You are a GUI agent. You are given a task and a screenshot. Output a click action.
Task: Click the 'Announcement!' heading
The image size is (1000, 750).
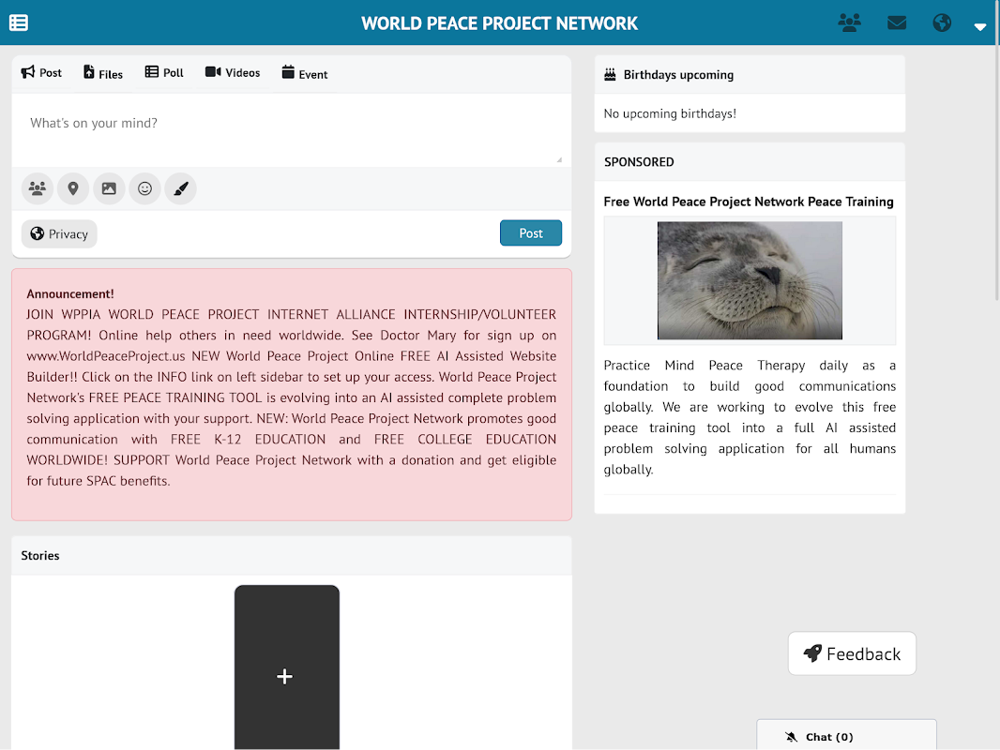[x=70, y=294]
